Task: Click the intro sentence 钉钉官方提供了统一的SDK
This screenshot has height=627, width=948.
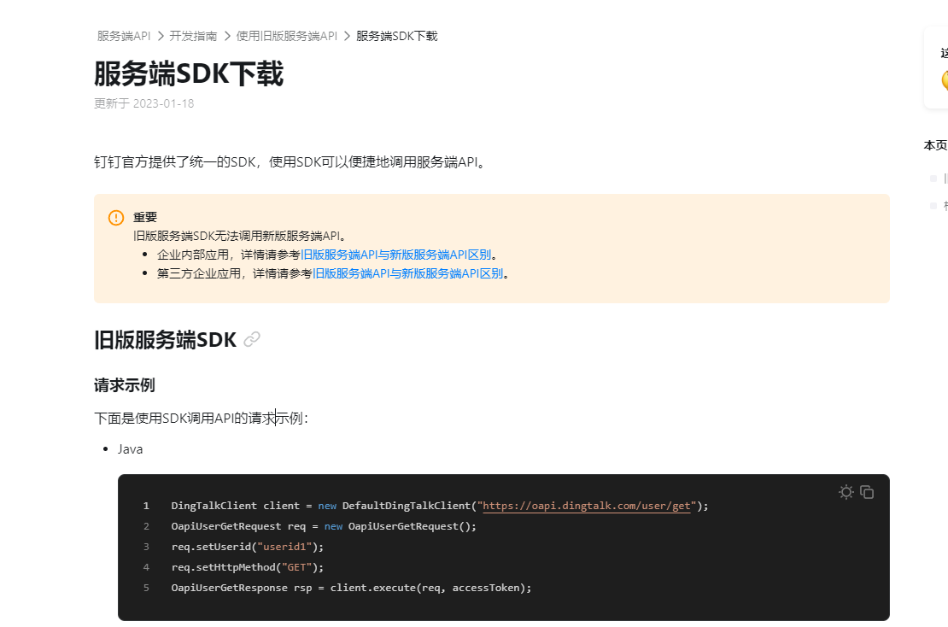Action: (291, 162)
